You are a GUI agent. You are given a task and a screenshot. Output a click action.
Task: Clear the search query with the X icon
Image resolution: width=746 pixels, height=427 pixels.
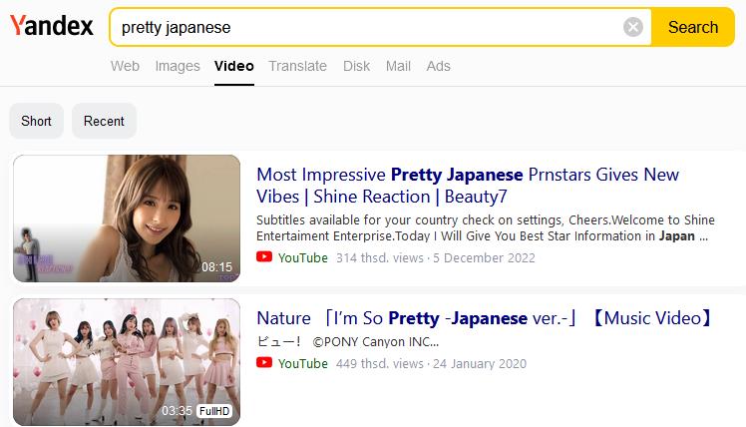tap(632, 27)
